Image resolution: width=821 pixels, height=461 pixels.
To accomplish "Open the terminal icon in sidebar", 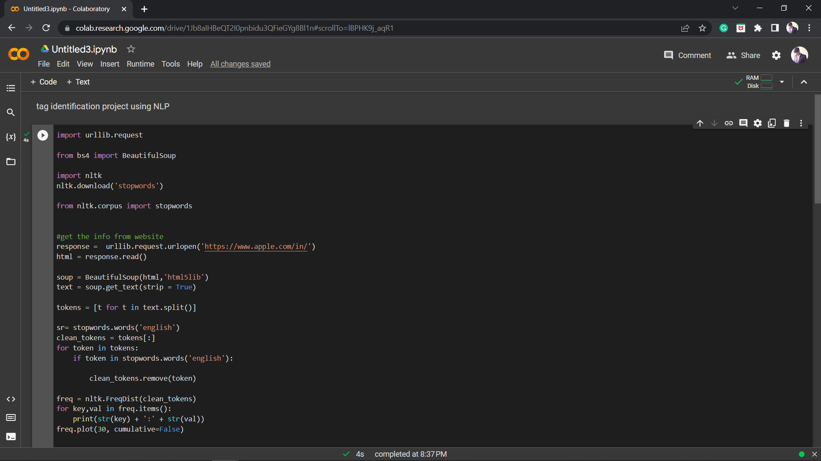I will tap(11, 437).
